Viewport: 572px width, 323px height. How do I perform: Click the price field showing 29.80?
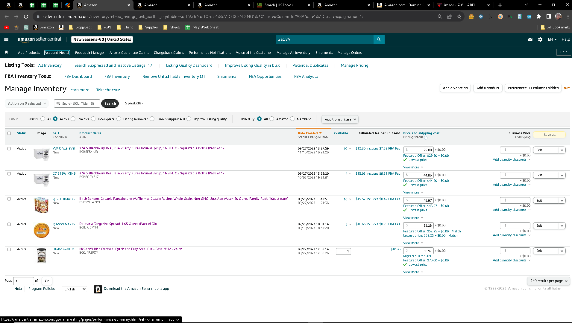click(418, 150)
